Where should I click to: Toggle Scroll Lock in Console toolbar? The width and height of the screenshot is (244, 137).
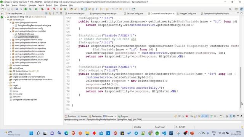pyautogui.click(x=195, y=116)
